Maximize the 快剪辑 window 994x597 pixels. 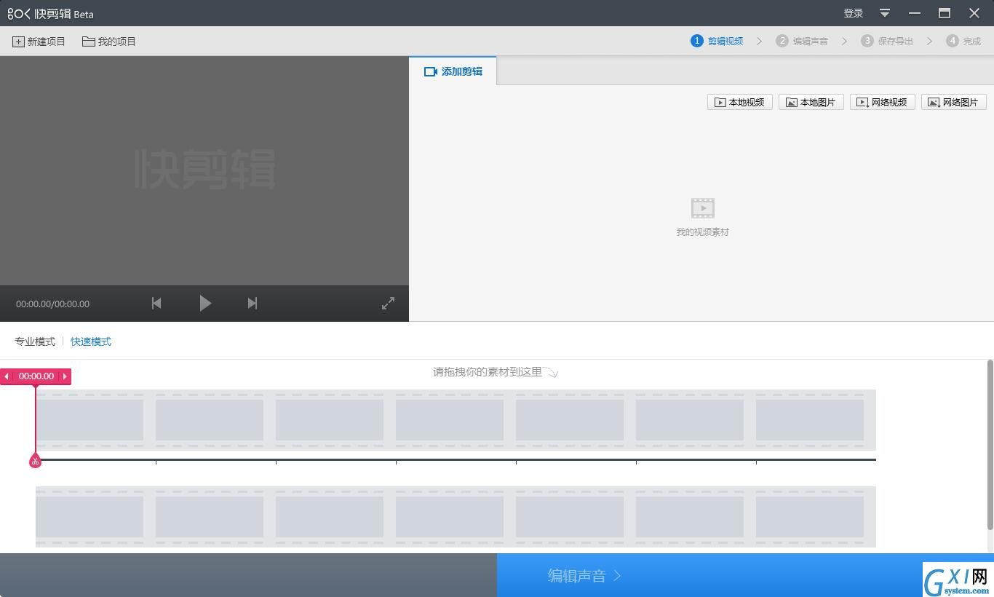click(x=945, y=13)
